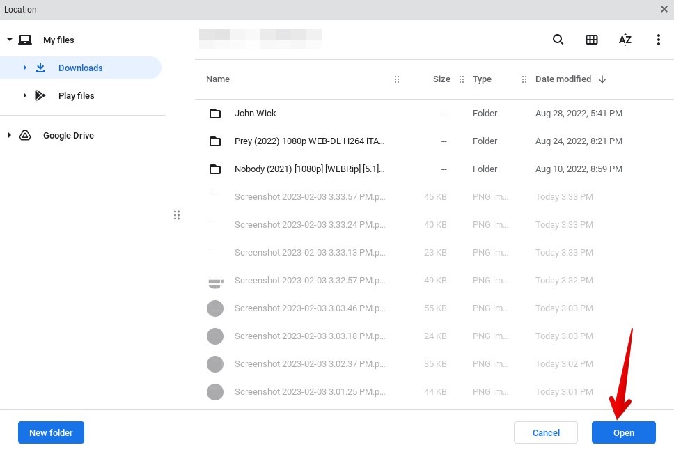Click the My files computer icon
Viewport: 674px width, 454px height.
tap(26, 40)
